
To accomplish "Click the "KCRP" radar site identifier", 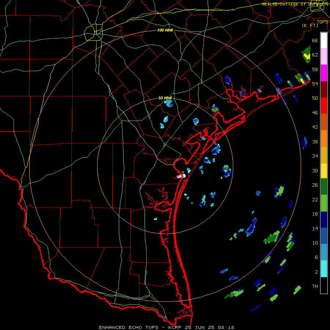I will [x=175, y=327].
